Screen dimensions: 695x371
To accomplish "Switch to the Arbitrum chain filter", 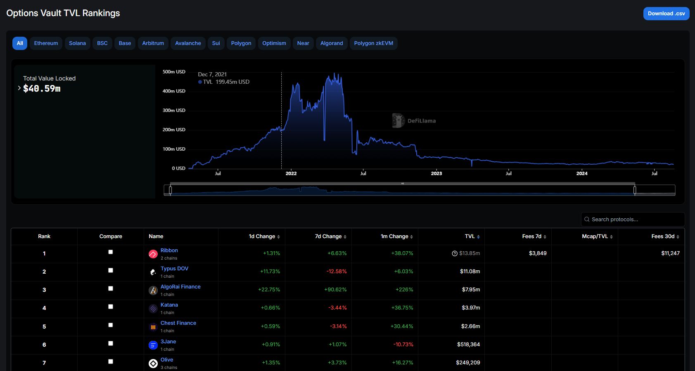I will click(x=153, y=43).
